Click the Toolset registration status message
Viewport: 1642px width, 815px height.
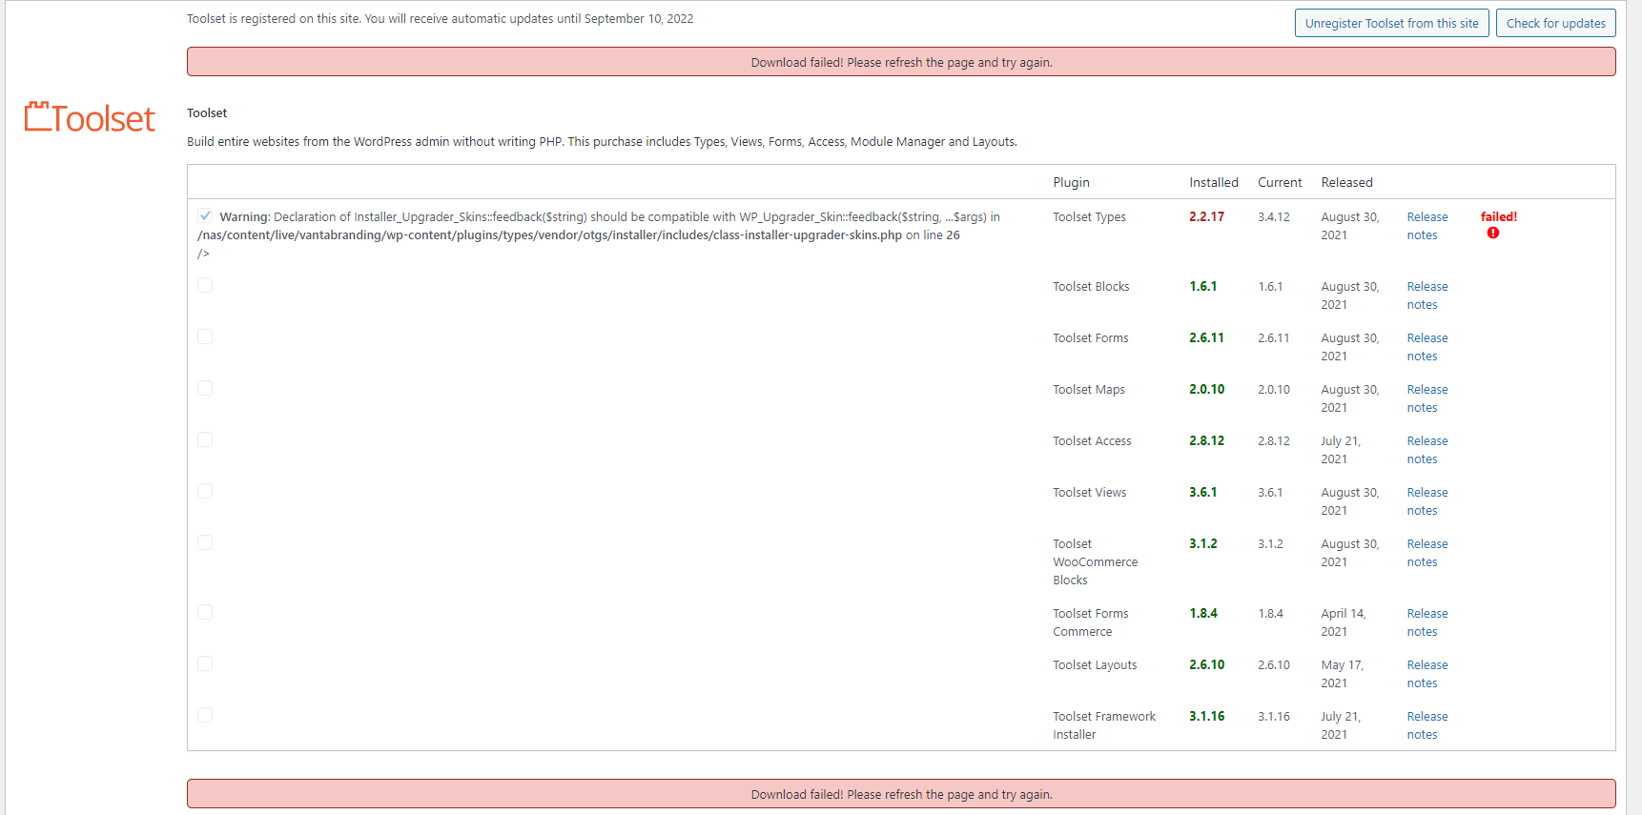(x=440, y=19)
